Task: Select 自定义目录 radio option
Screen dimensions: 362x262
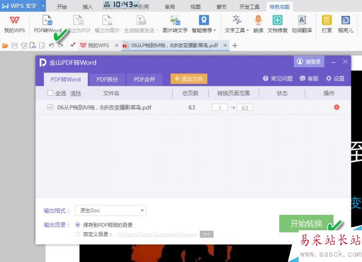Action: tap(78, 234)
